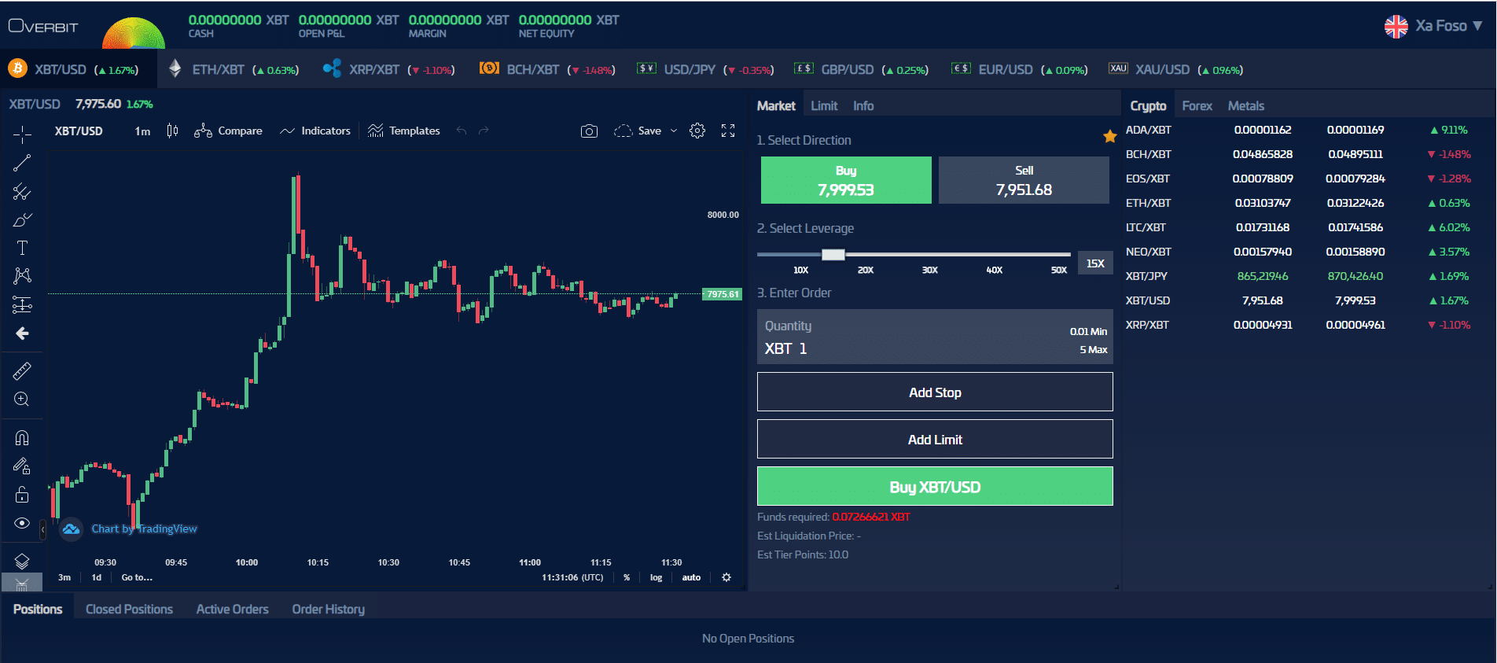Switch to Metals market list tab
This screenshot has width=1497, height=663.
[x=1246, y=105]
